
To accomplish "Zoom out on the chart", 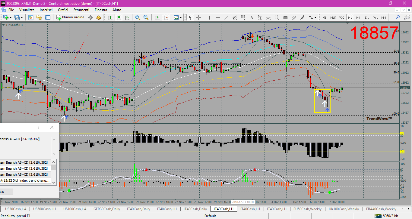I will (x=146, y=17).
